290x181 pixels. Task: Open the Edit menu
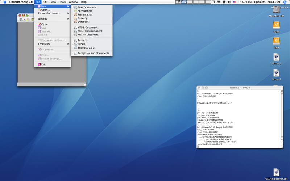coord(45,2)
